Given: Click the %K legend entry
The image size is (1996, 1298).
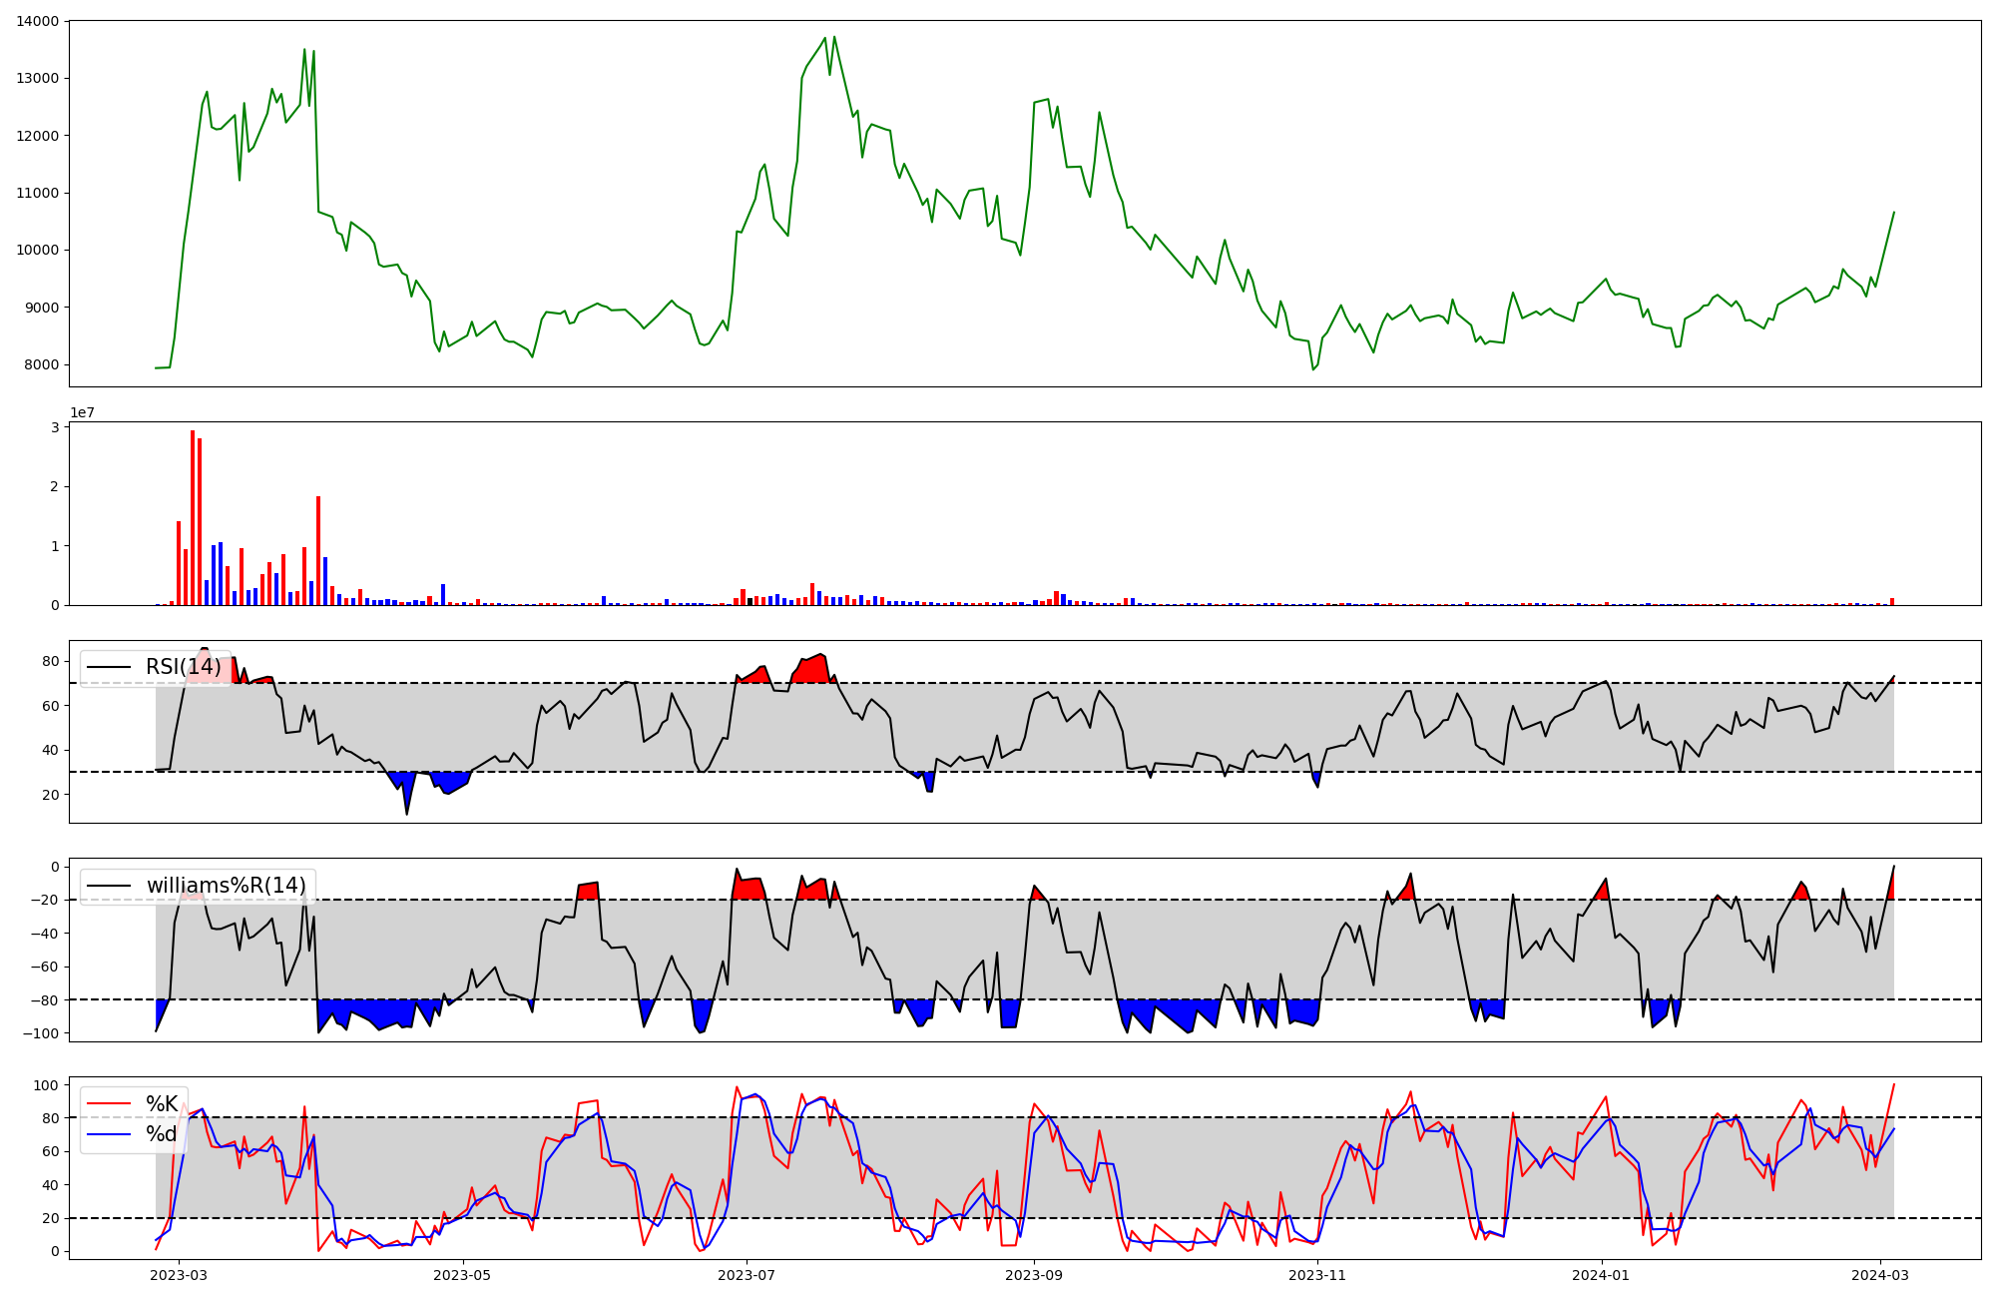Looking at the screenshot, I should 162,1103.
